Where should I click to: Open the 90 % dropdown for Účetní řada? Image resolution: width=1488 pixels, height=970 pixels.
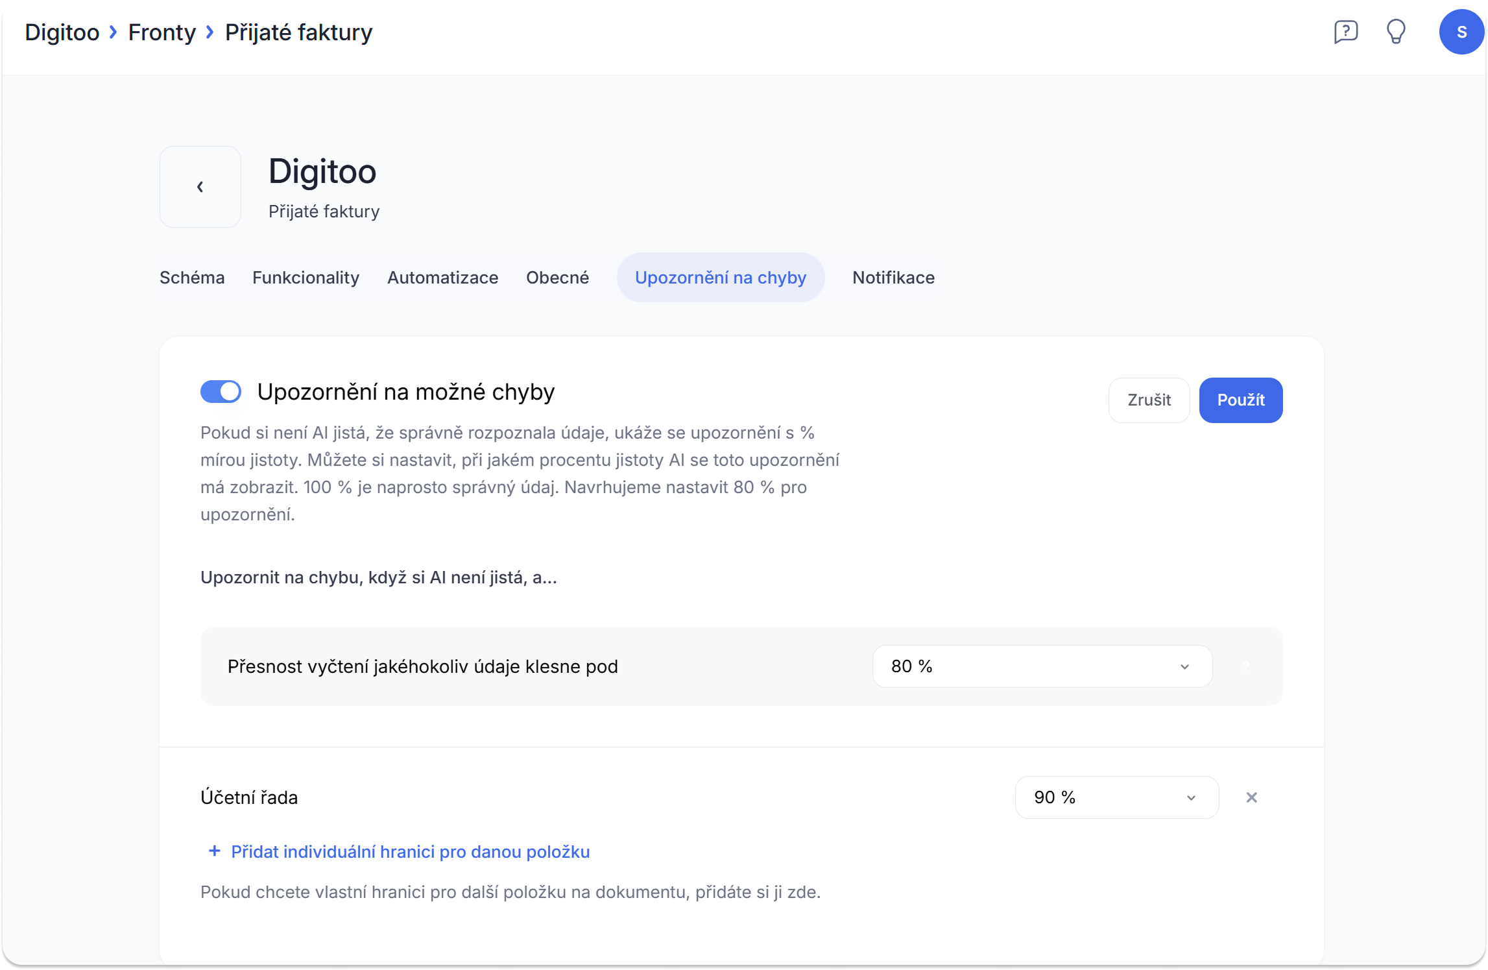point(1116,797)
